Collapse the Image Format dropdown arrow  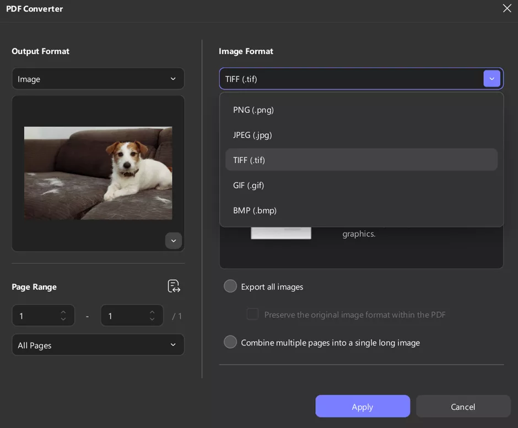click(492, 79)
